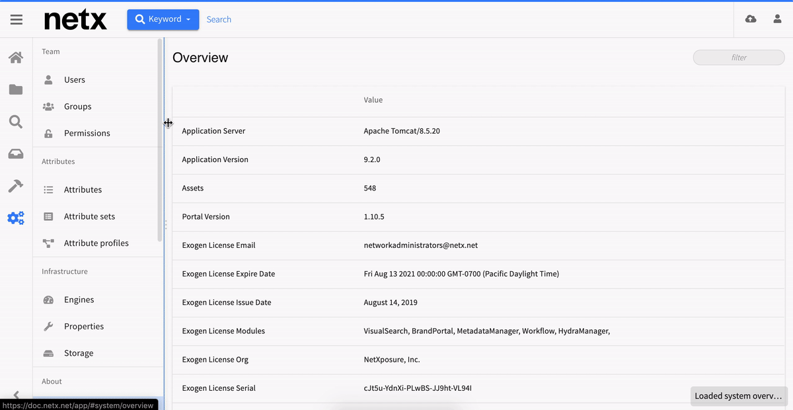The image size is (793, 410).
Task: Select the Application Version label
Action: 215,159
